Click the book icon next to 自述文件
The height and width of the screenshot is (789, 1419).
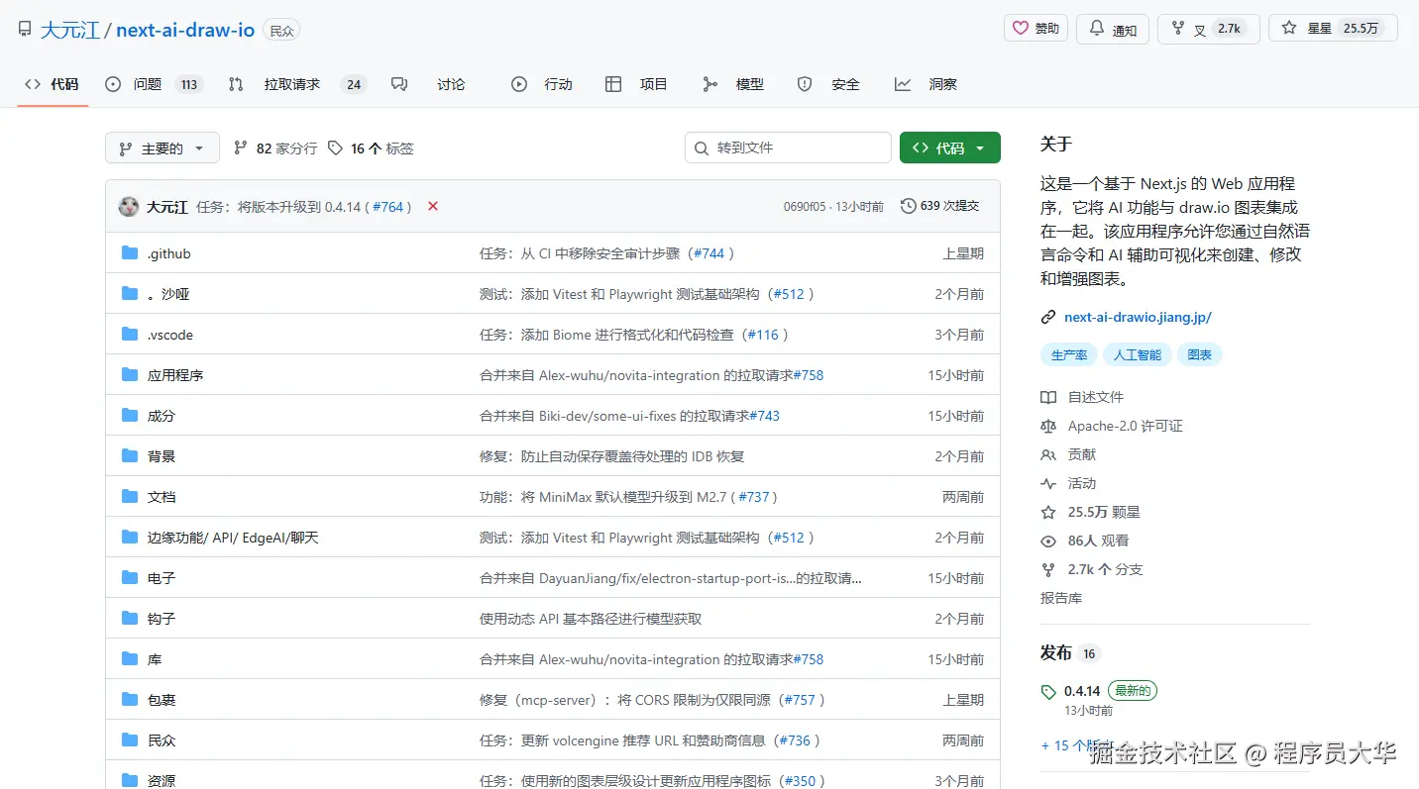pos(1048,397)
